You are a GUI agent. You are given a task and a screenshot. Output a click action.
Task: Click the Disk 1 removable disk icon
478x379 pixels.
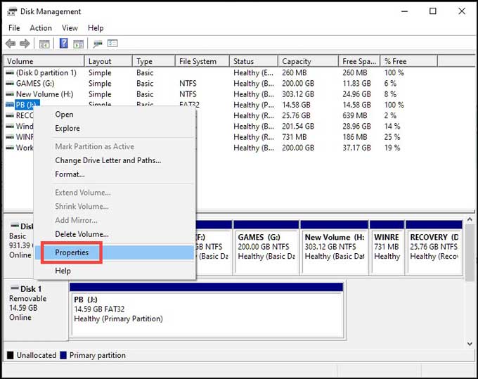(15, 288)
